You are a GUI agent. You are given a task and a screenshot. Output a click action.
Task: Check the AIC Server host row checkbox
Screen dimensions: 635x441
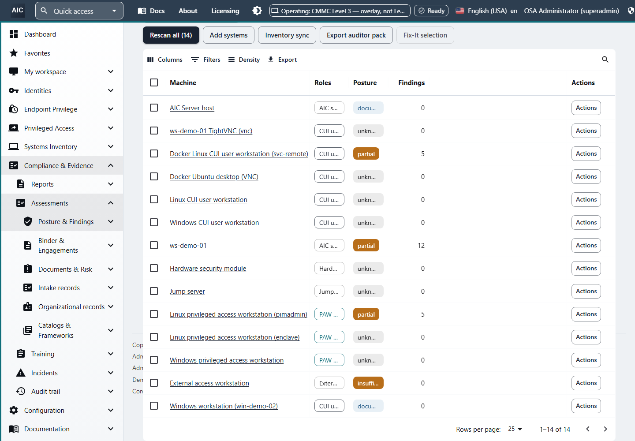(154, 108)
